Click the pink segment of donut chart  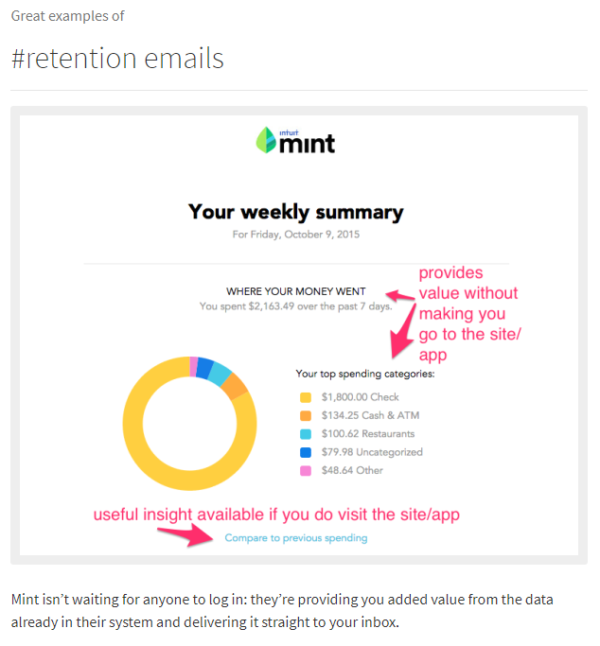coord(193,367)
